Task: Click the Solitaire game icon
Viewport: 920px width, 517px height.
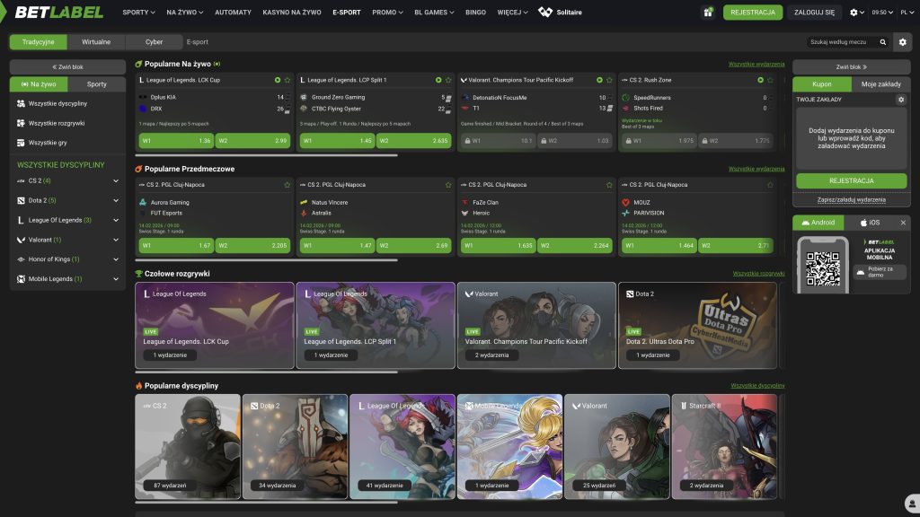Action: pyautogui.click(x=545, y=13)
